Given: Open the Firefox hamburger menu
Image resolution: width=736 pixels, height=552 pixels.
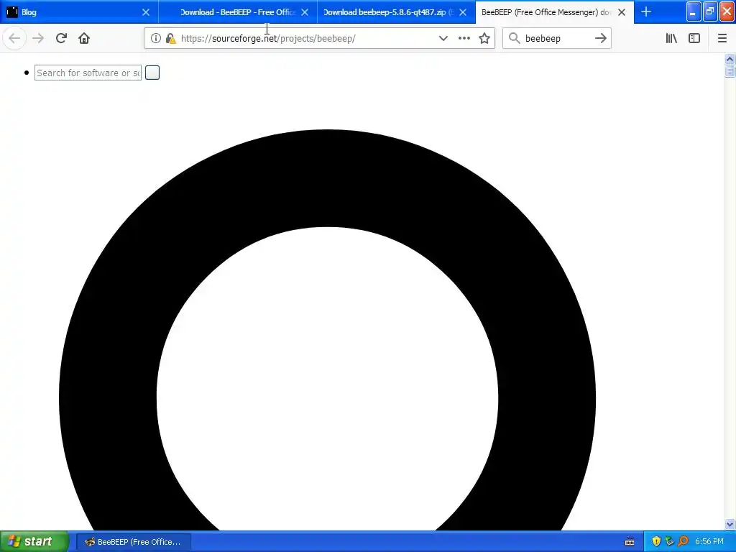Looking at the screenshot, I should [x=722, y=38].
